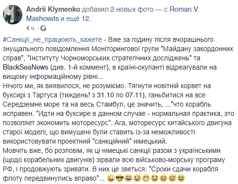238x184 pixels.
Task: Click the word 'добавил' in the header
Action: tap(95, 9)
